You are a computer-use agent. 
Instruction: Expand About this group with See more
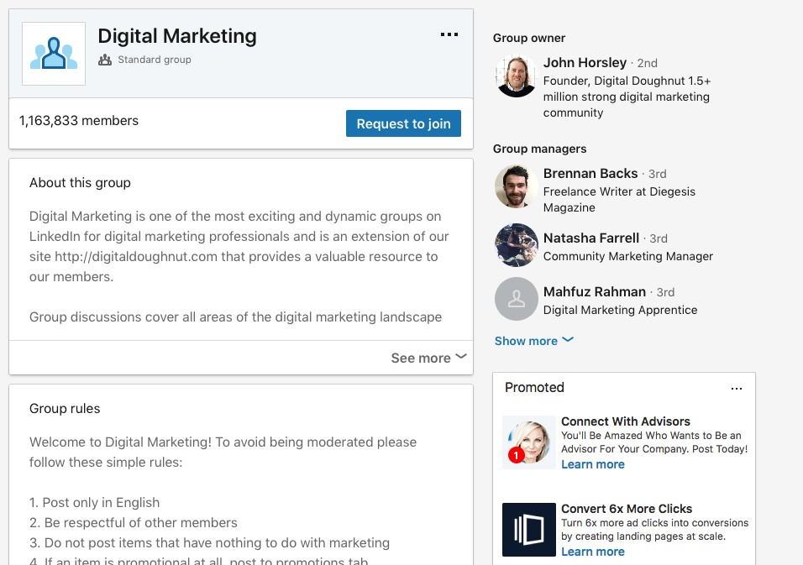(428, 358)
